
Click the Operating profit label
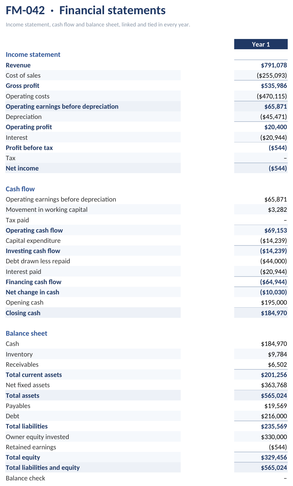click(x=29, y=127)
